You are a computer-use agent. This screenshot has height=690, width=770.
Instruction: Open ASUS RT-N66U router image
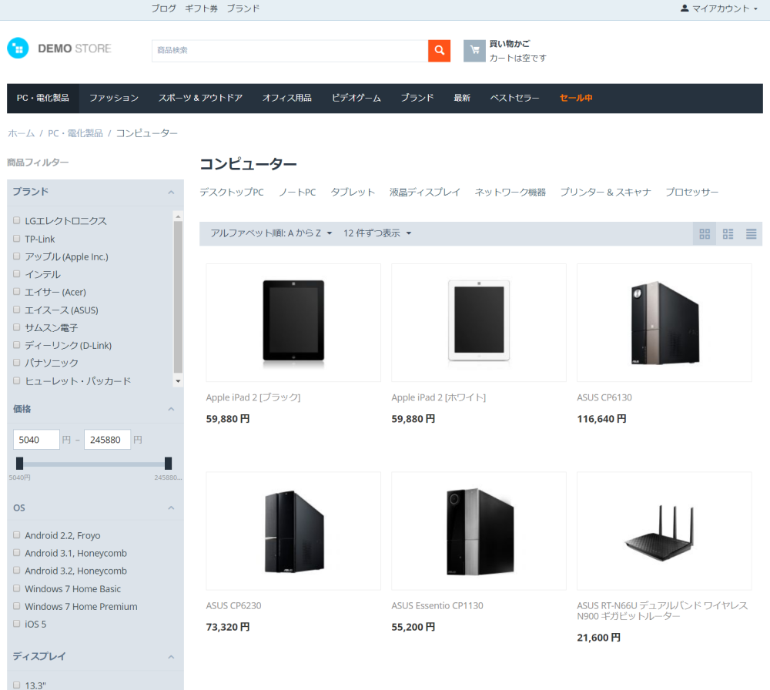pos(664,531)
